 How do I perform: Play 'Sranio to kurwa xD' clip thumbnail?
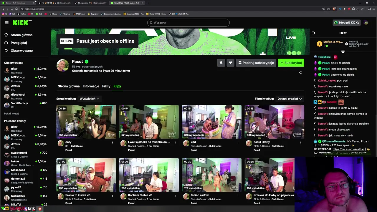[86, 175]
